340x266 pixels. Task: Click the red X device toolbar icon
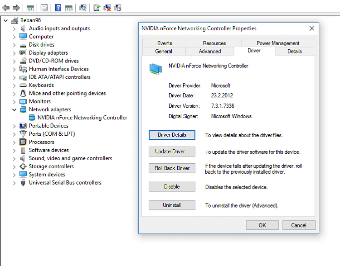click(107, 8)
